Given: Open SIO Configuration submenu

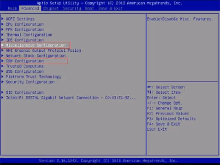Looking at the screenshot, I should (25, 93).
